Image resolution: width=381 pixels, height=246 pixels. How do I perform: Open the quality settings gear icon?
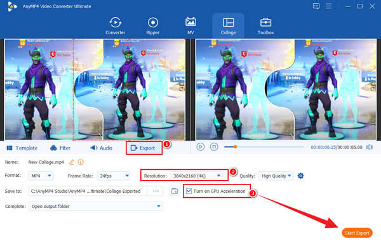click(x=300, y=176)
